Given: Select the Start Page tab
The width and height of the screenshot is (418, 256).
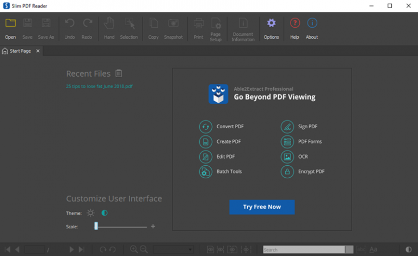Looking at the screenshot, I should pyautogui.click(x=21, y=51).
